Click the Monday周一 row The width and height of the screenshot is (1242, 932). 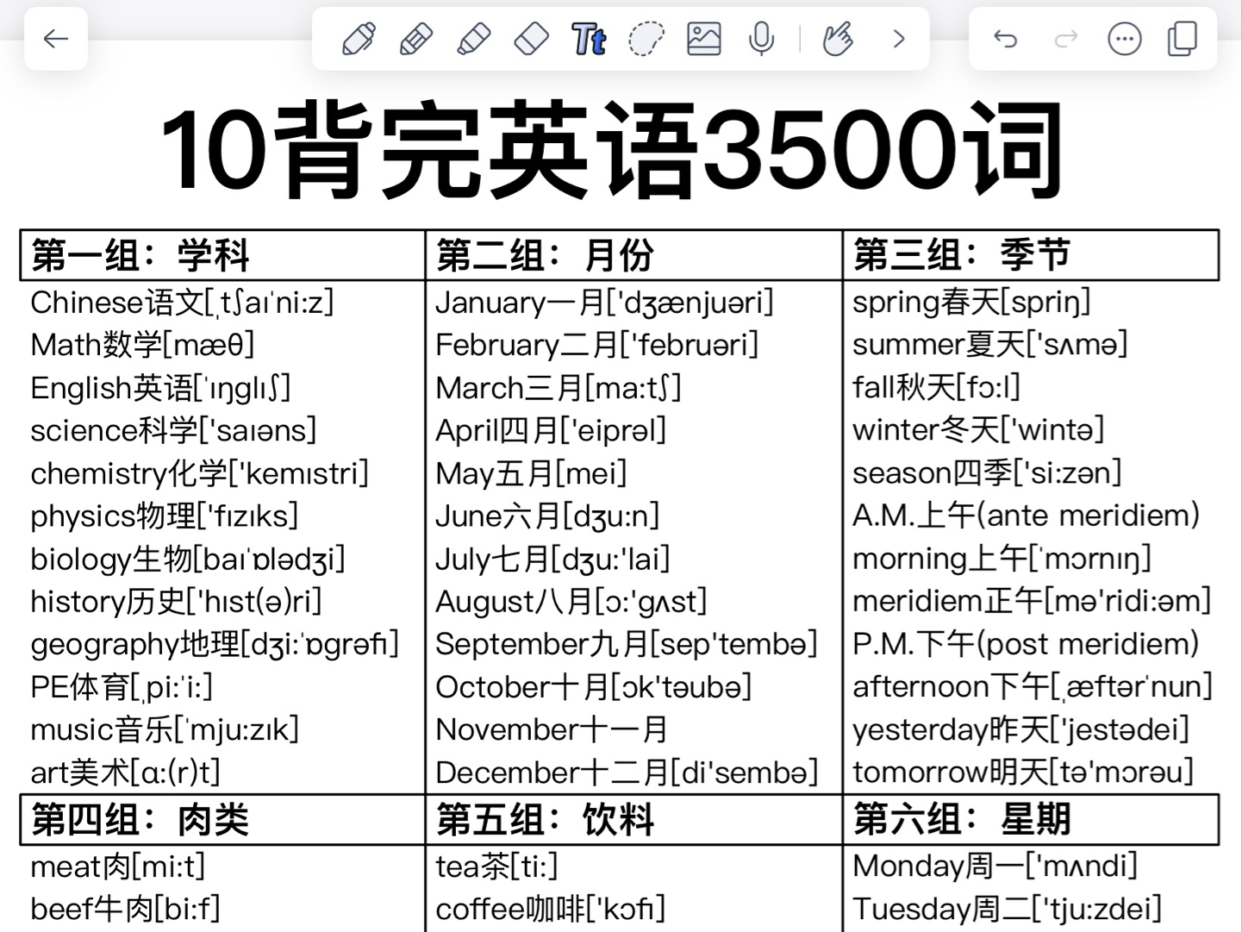point(995,866)
